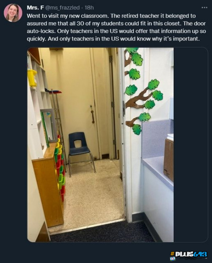This screenshot has height=263, width=212.
Task: Open Mrs. F's profile picture
Action: (13, 13)
